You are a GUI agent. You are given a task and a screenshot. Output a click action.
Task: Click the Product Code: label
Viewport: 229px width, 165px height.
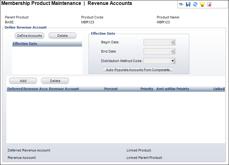(93, 17)
